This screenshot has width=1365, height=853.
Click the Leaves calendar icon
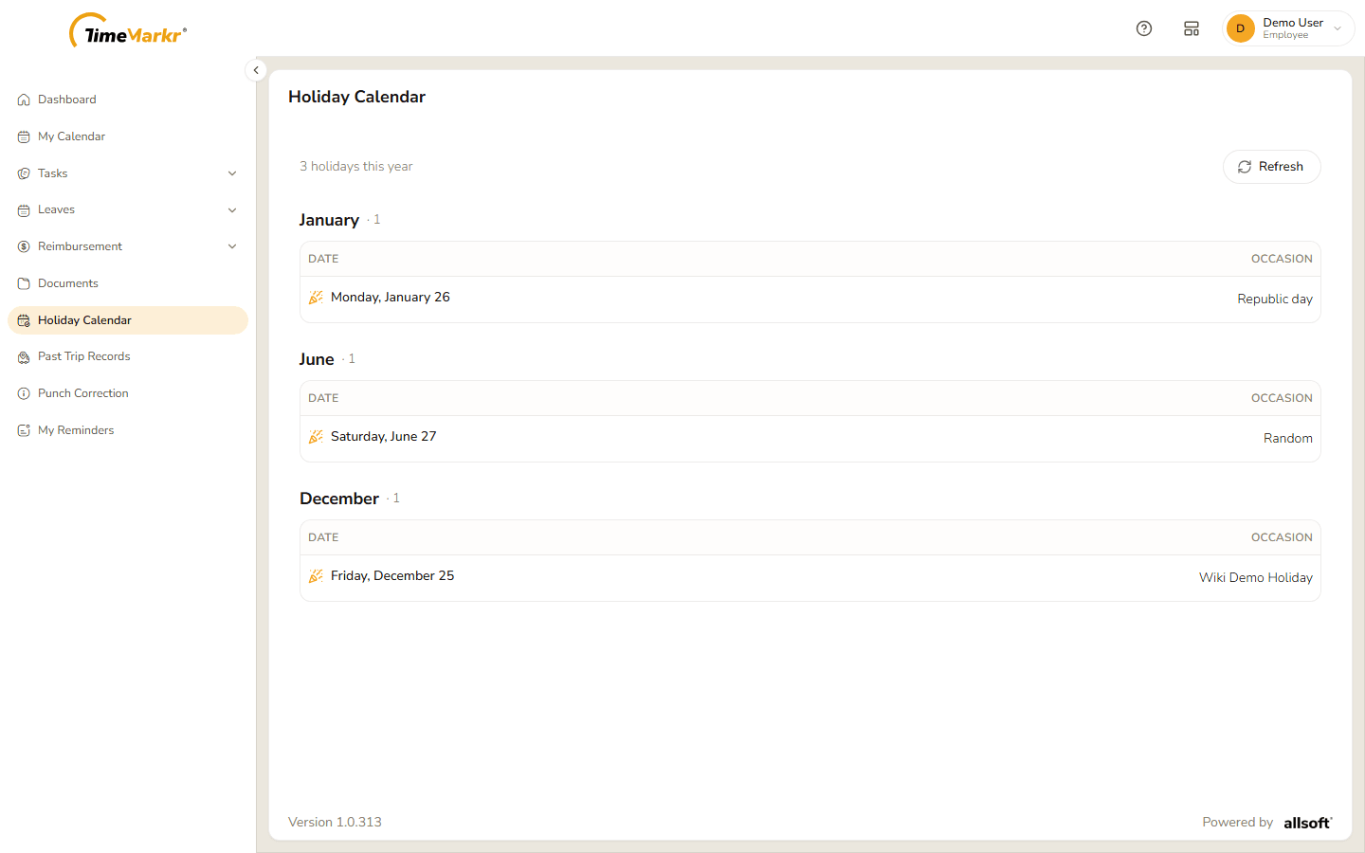pos(24,210)
